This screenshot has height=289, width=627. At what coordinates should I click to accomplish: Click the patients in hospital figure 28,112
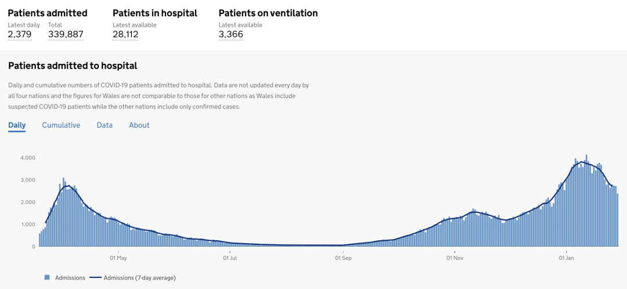(125, 34)
